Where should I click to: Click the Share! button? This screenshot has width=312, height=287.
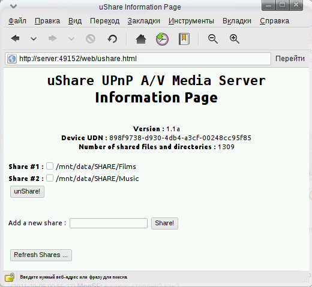(164, 223)
